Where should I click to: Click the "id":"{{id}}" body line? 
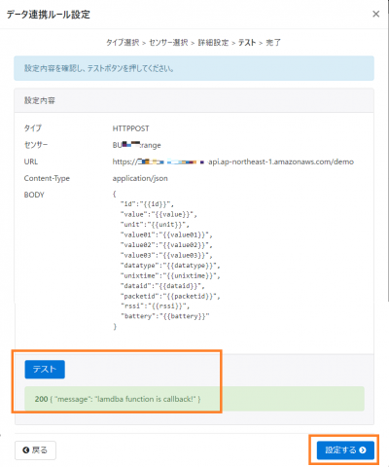click(147, 204)
